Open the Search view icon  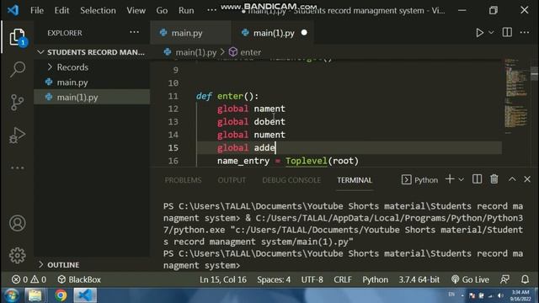[17, 69]
